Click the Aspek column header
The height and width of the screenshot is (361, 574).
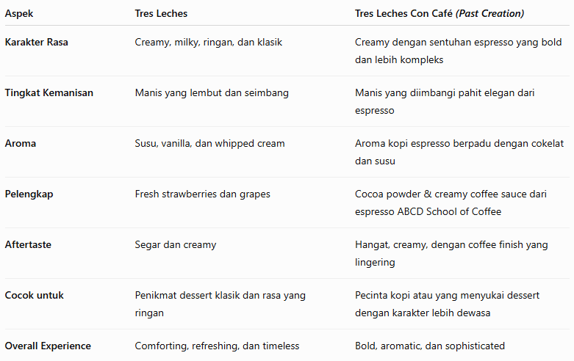[x=19, y=13]
